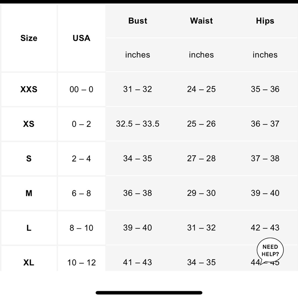Choose the L size row label
This screenshot has height=298, width=298.
pyautogui.click(x=29, y=228)
